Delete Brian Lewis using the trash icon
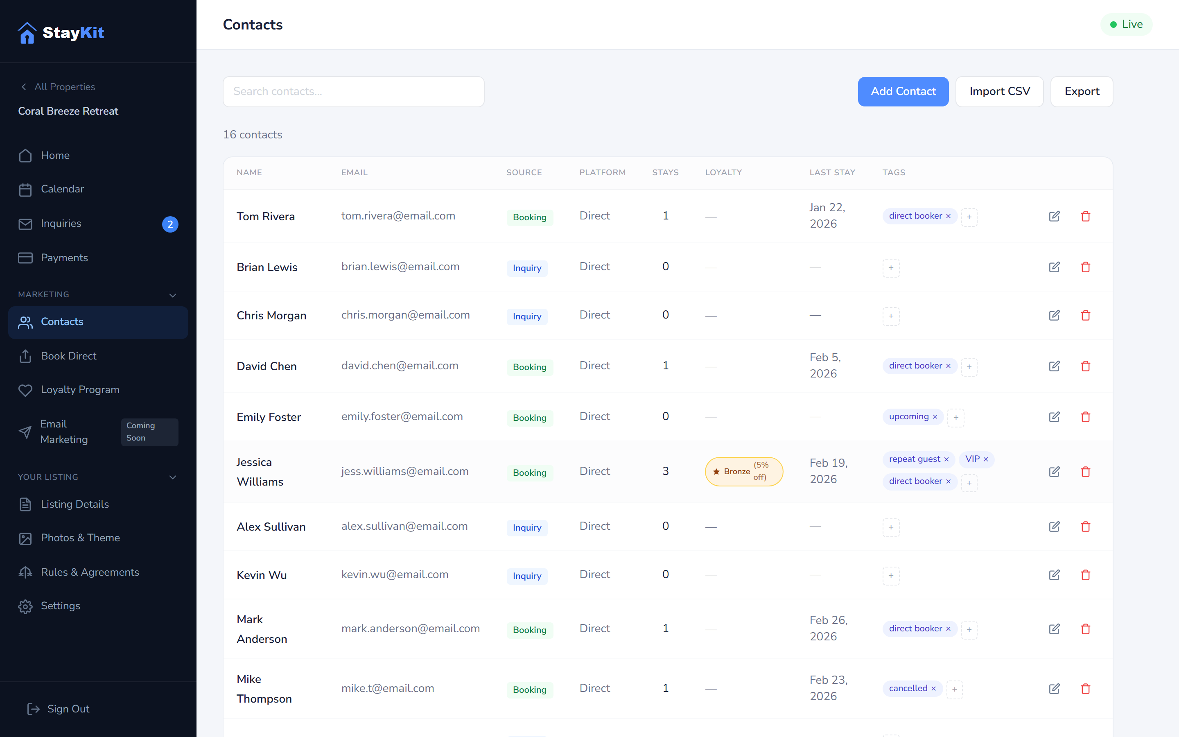This screenshot has height=737, width=1179. (x=1086, y=267)
